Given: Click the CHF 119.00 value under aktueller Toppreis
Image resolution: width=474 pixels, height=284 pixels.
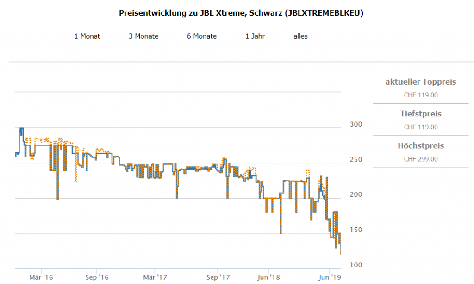Looking at the screenshot, I should [x=421, y=95].
